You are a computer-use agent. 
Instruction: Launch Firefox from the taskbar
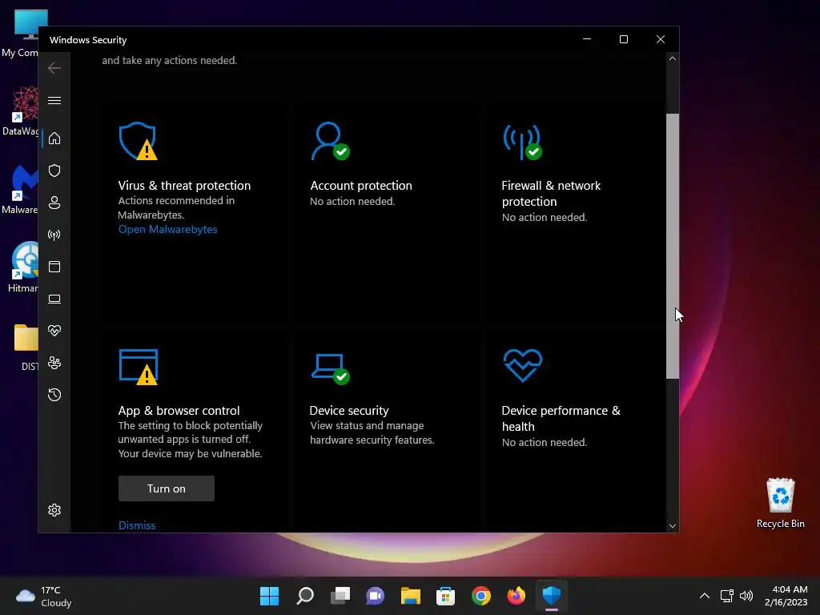click(x=517, y=596)
